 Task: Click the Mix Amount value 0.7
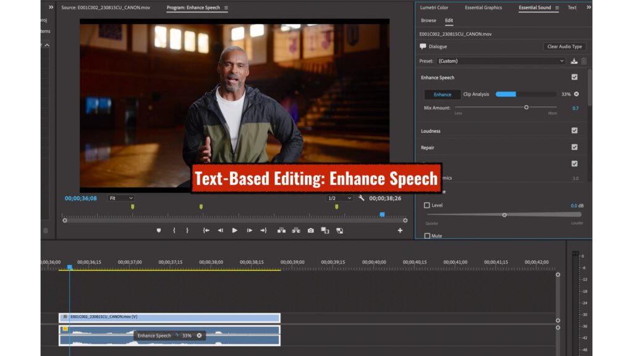[x=576, y=108]
